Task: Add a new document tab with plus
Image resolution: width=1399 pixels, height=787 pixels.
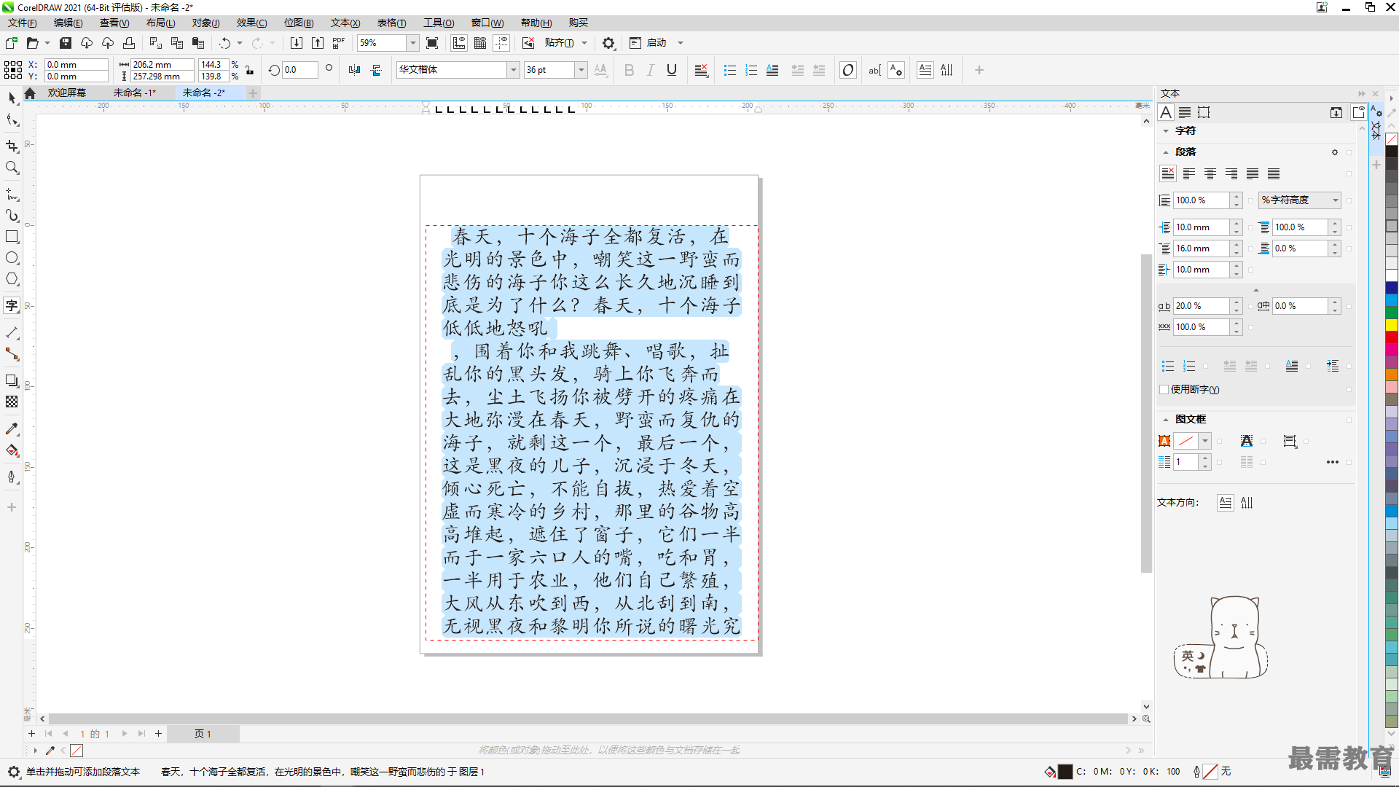Action: [x=253, y=93]
